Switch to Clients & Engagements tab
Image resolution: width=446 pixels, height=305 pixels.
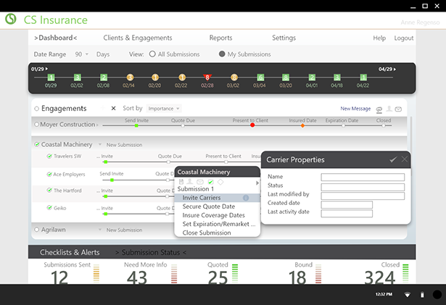coord(138,38)
